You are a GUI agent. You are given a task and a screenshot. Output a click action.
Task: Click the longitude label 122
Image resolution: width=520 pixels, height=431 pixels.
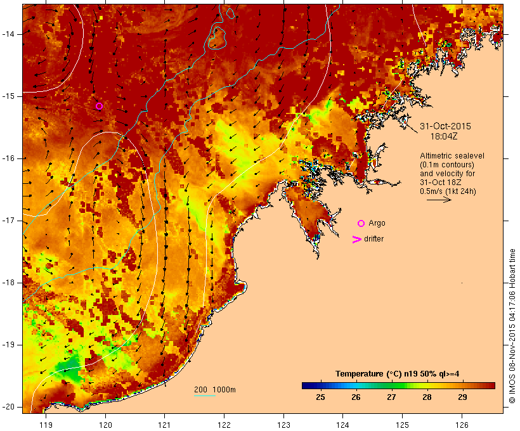point(224,425)
